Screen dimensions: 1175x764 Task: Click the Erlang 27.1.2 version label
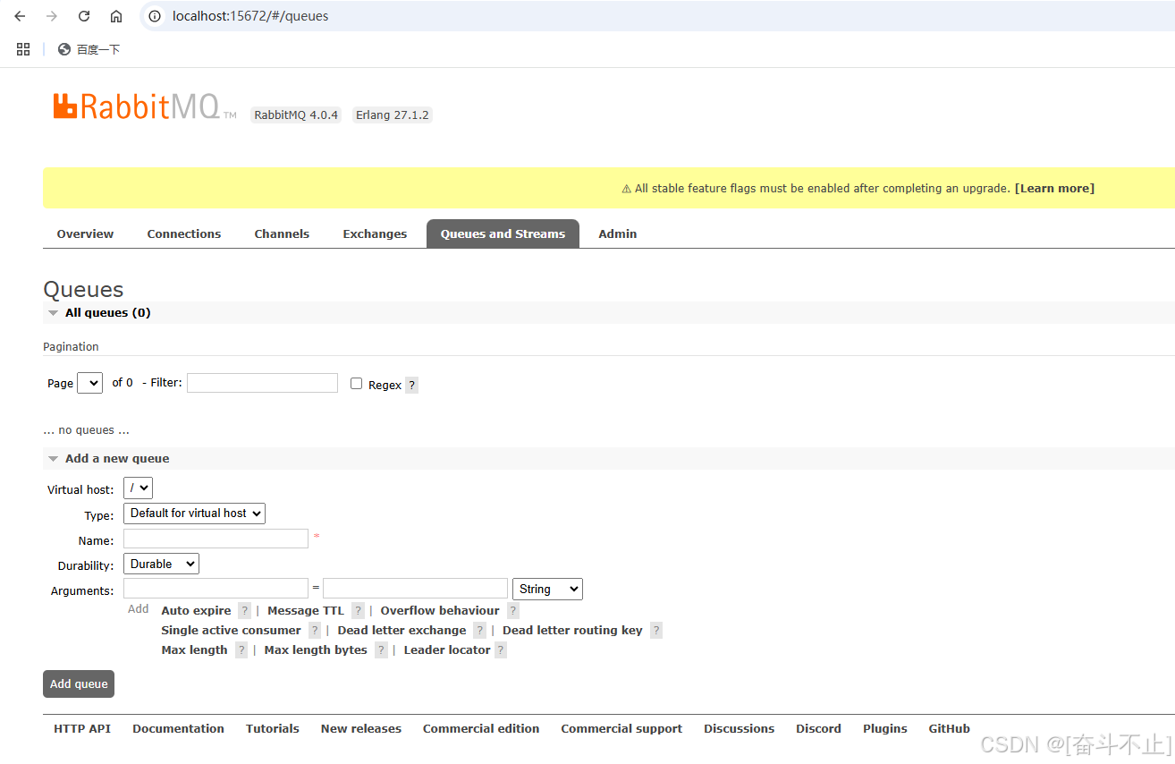tap(393, 115)
